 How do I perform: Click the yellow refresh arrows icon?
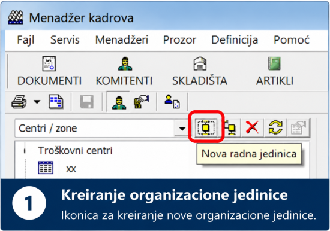click(275, 127)
